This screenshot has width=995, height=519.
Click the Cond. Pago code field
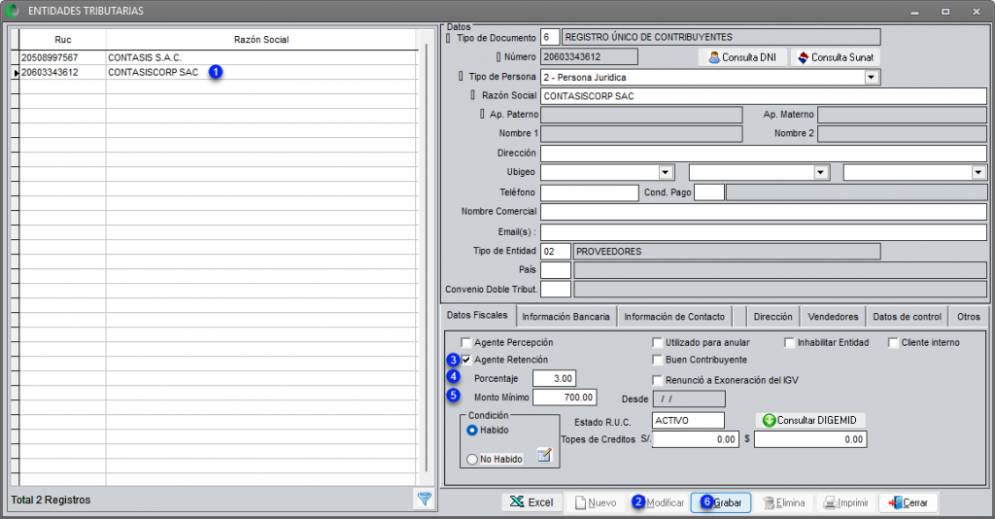(x=708, y=192)
